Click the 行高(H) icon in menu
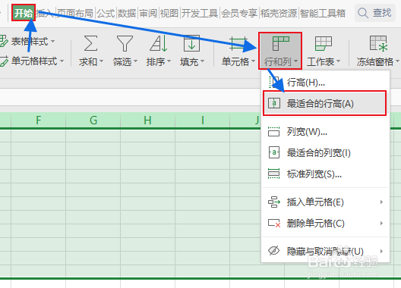Viewport: 401px width, 288px height. pos(274,82)
